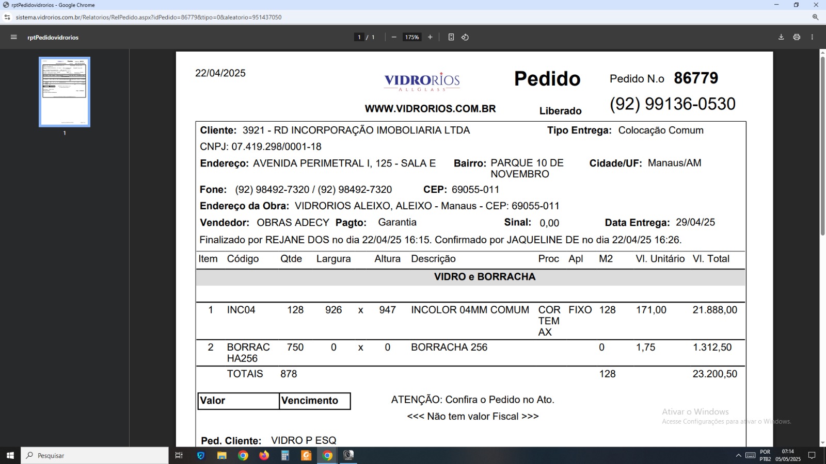Open the last taskbar app beside active Chrome
The image size is (826, 464).
coord(348,455)
